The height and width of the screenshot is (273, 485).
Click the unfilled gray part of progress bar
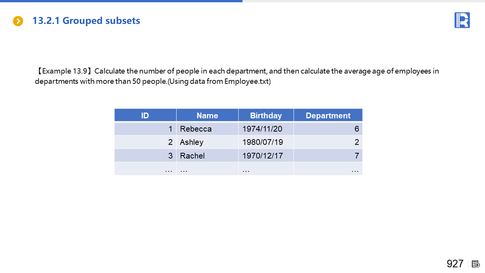tap(364, 1)
